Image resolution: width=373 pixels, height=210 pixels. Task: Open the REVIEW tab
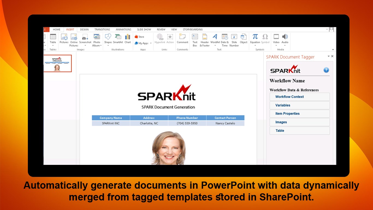161,30
